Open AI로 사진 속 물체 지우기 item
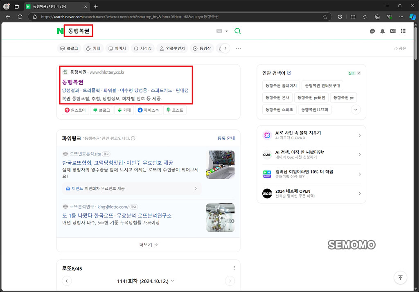Screen dimensions: 419x292 (311, 135)
